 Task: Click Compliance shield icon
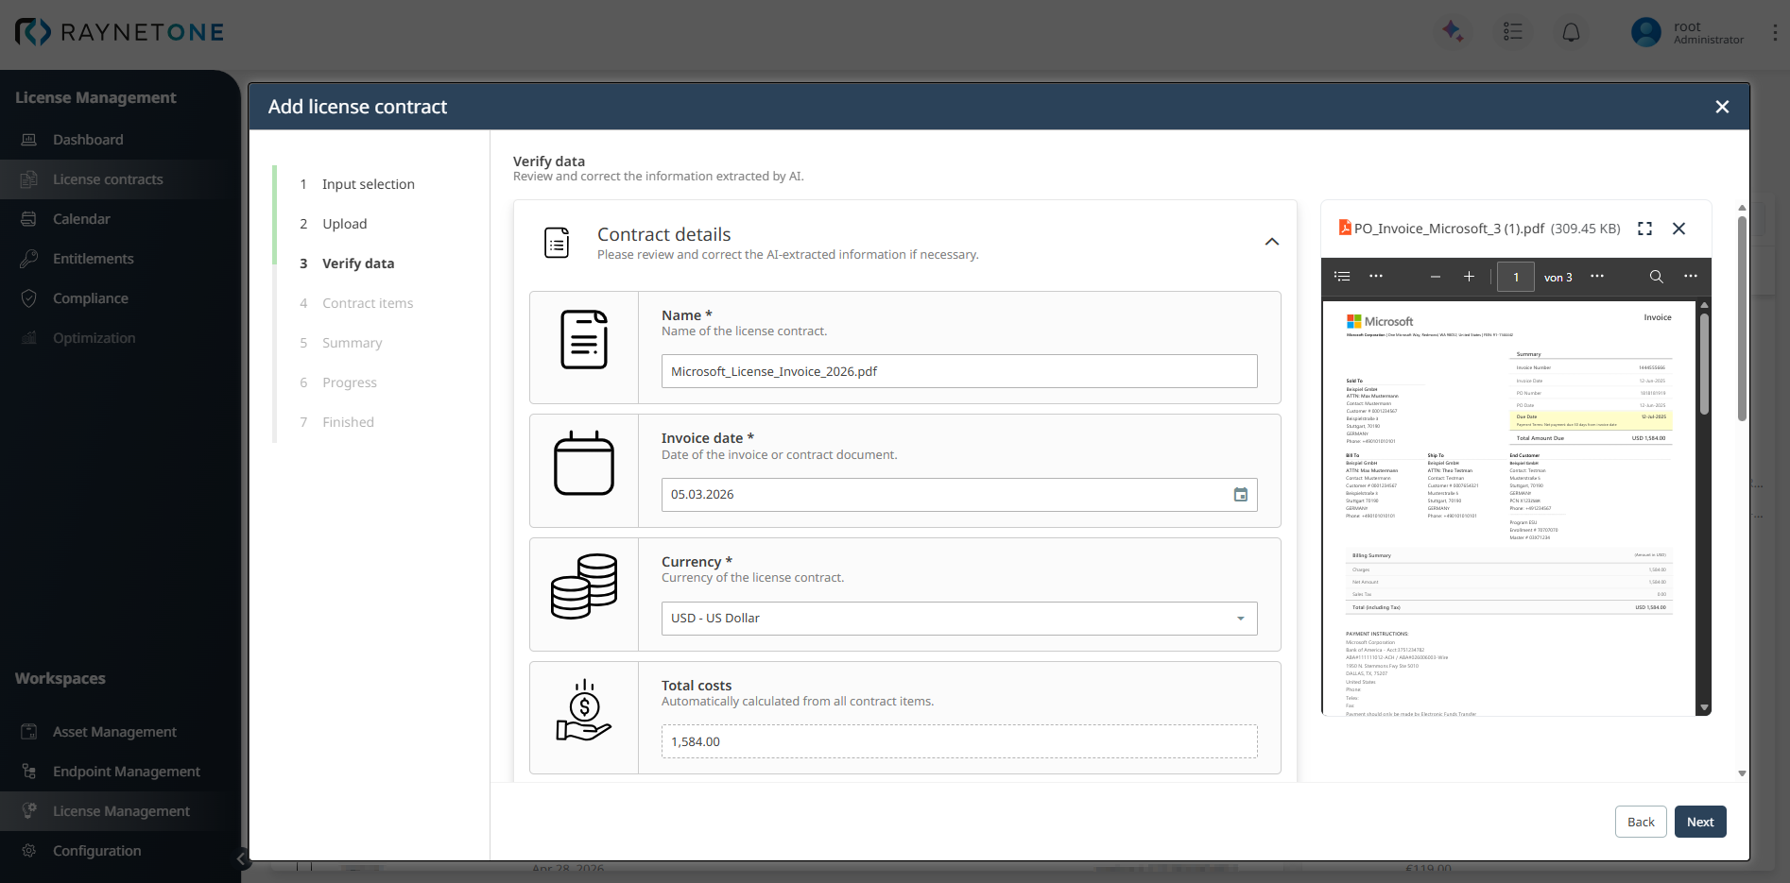29,298
